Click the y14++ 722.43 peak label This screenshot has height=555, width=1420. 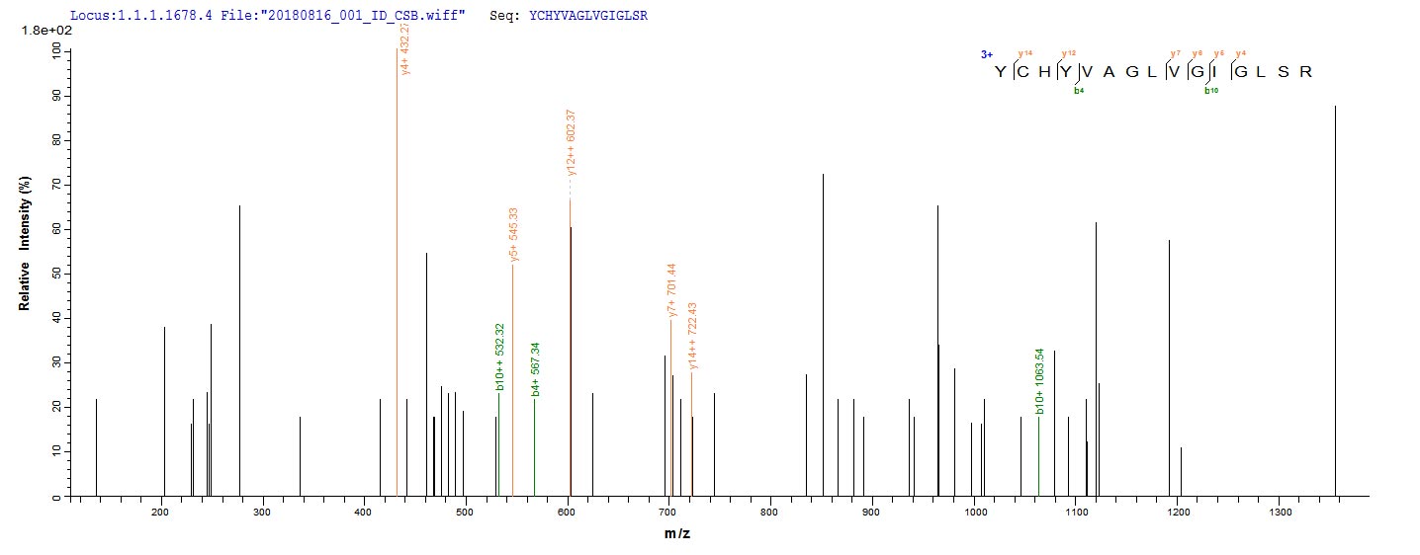point(694,342)
